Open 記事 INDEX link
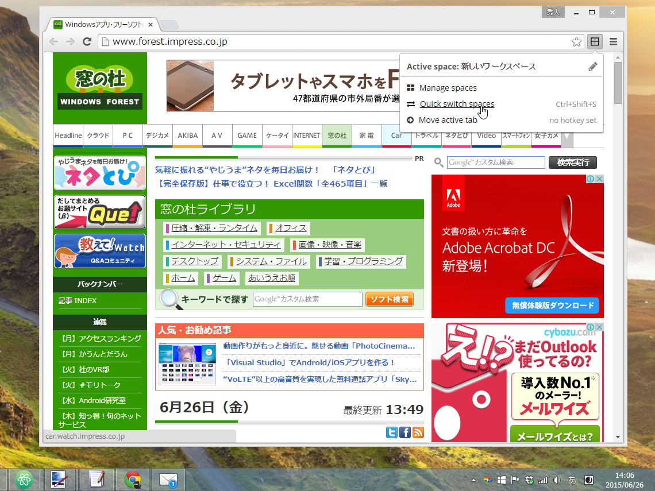 coord(78,300)
